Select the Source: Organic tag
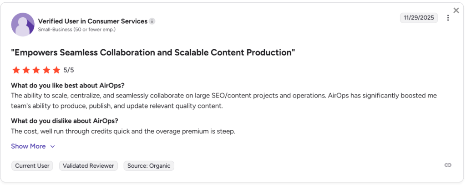 click(x=149, y=166)
